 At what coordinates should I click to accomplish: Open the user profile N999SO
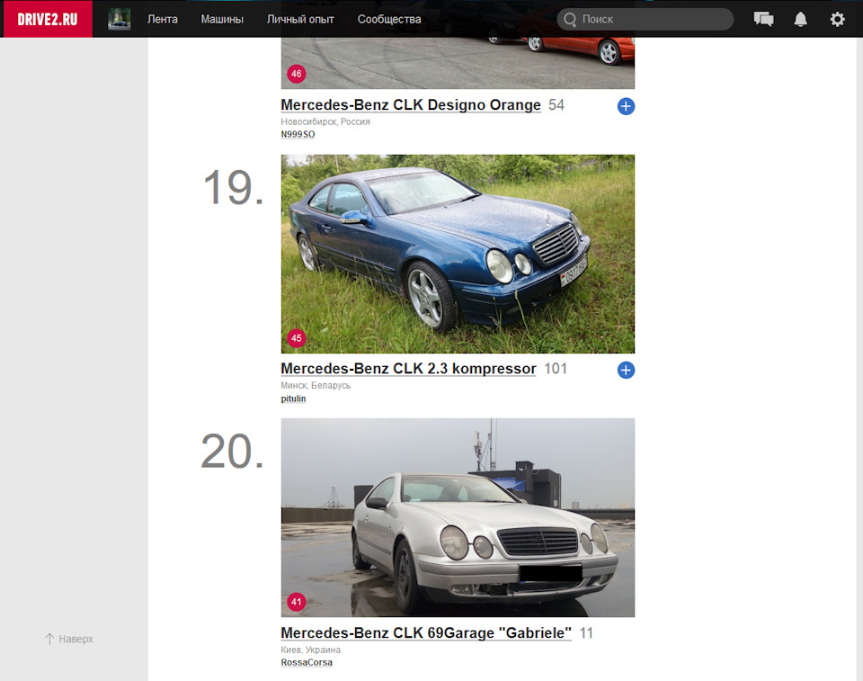click(x=298, y=134)
